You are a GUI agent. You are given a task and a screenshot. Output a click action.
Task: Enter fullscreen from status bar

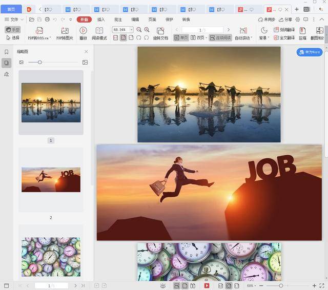[x=322, y=285]
